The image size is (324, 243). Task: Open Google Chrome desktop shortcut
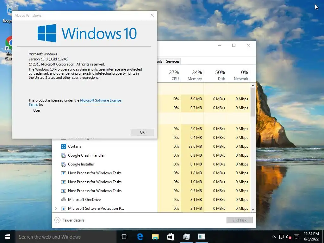tap(8, 48)
